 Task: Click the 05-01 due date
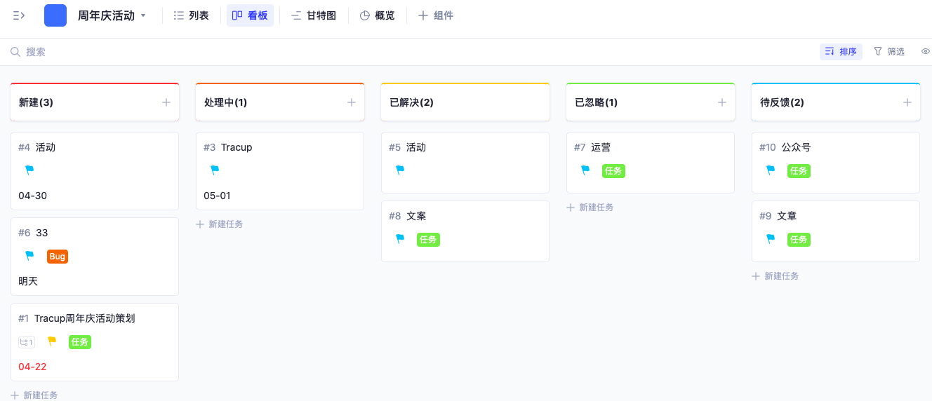pos(218,196)
